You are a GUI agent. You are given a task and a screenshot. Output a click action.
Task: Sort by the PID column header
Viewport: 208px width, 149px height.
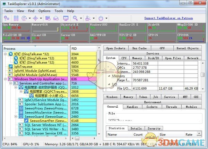(84, 49)
